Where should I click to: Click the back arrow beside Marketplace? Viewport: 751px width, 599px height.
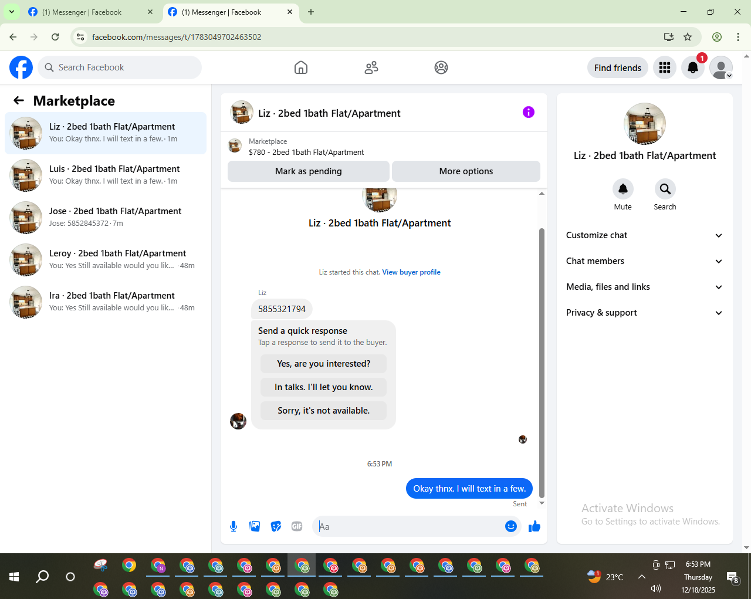pyautogui.click(x=19, y=100)
